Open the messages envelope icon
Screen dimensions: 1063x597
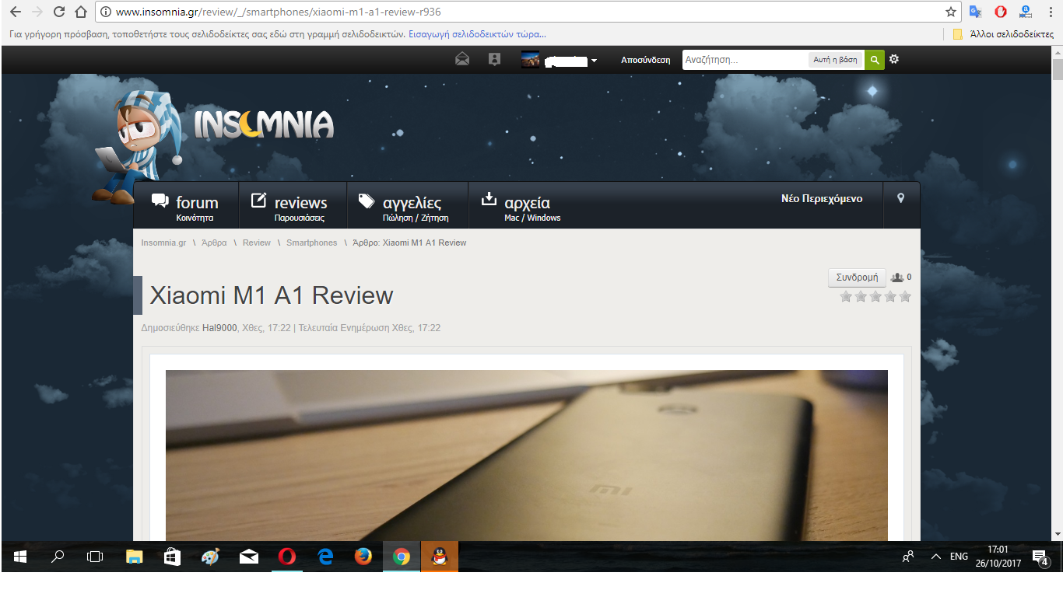coord(462,60)
